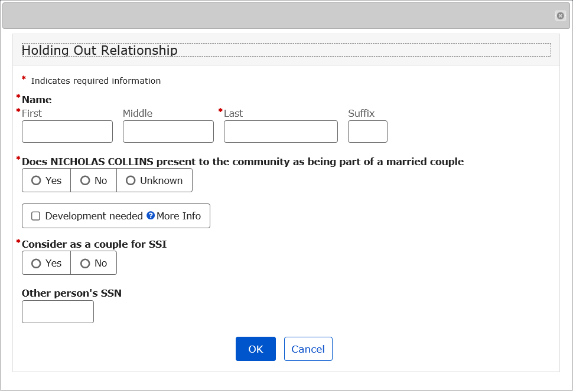Click the Indicates required information note

tap(96, 81)
